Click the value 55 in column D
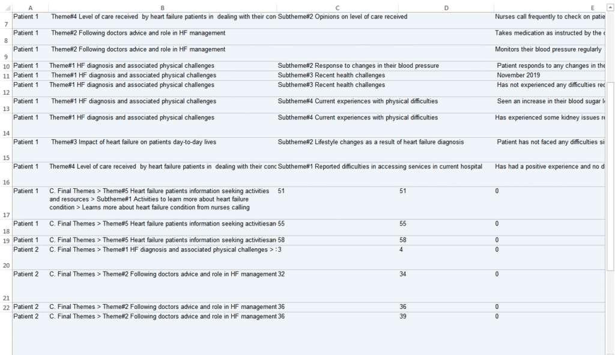Screen dimensions: 615x355 pos(403,224)
